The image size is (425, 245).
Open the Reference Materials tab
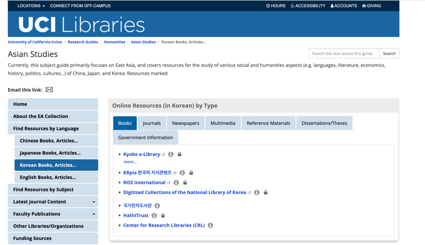pos(268,123)
